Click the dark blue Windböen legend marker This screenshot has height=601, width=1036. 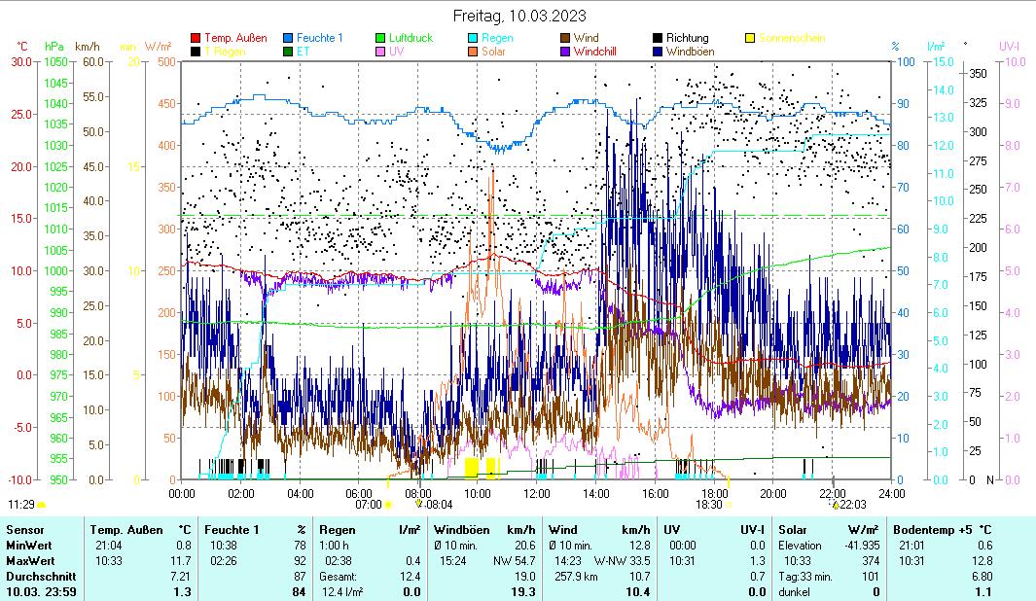pyautogui.click(x=659, y=51)
